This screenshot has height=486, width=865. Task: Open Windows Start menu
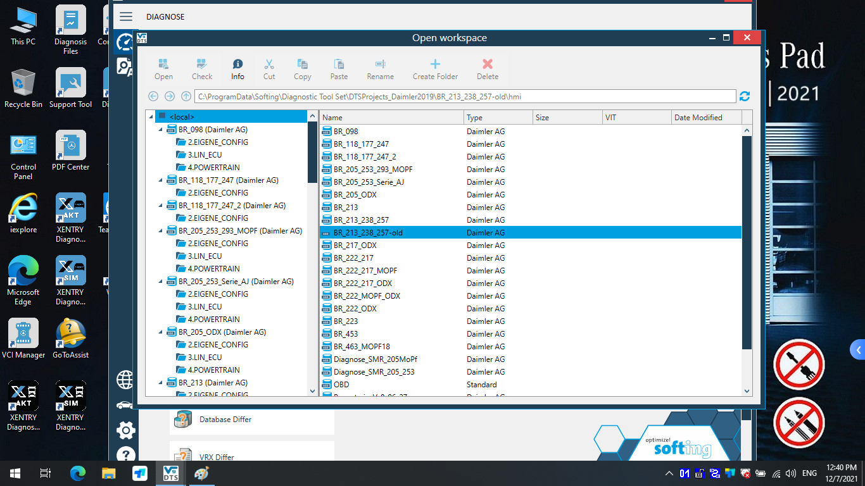[15, 473]
